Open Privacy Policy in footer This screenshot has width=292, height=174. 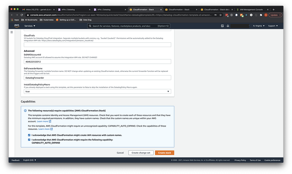click(240, 160)
